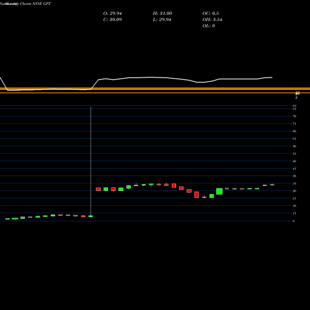Click the '41' price axis label
This screenshot has height=310, width=310.
click(294, 169)
